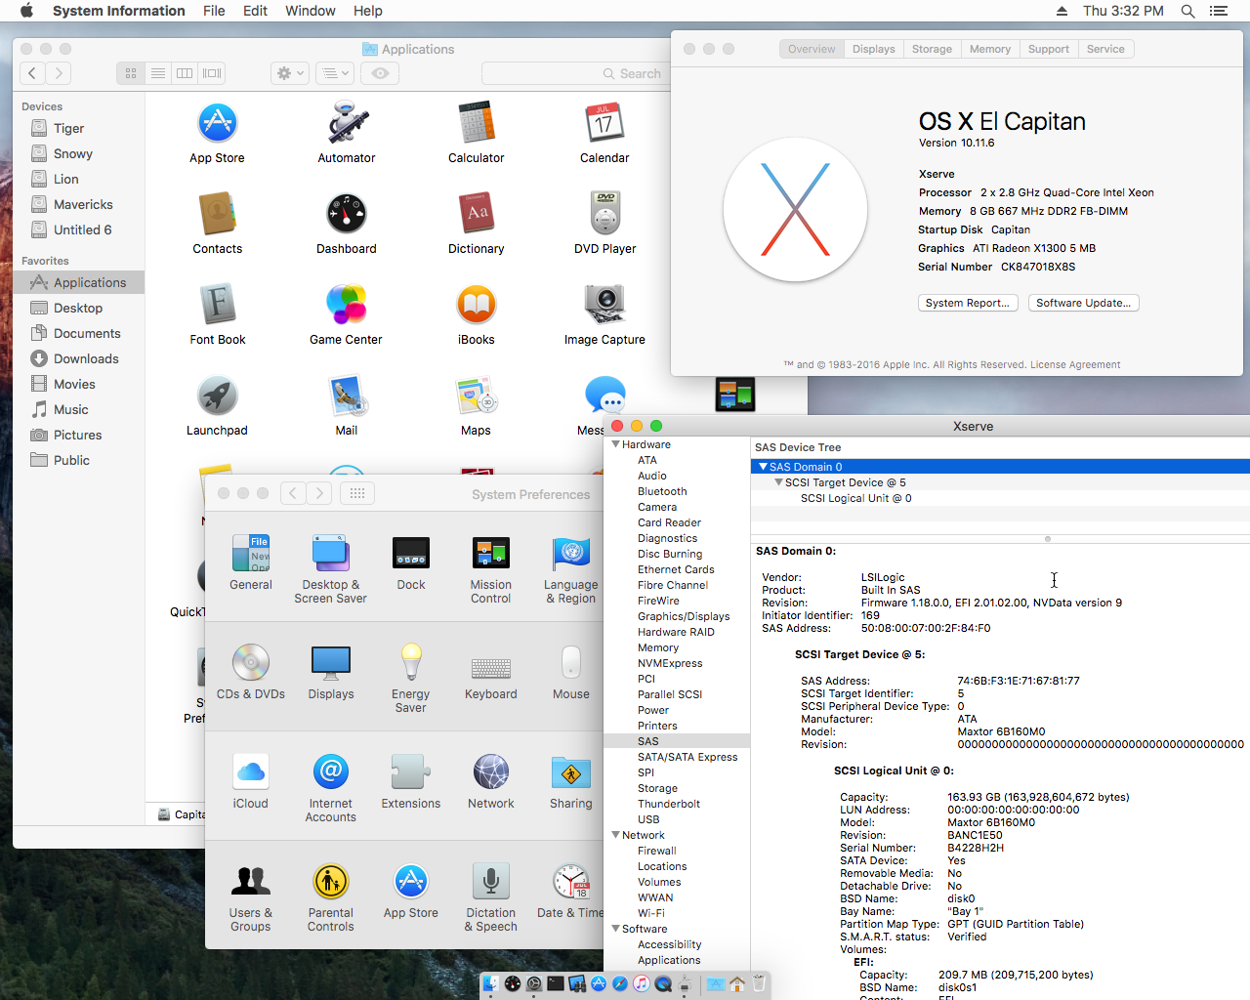Click iTunes icon in the Dock
1250x1000 pixels.
point(642,983)
